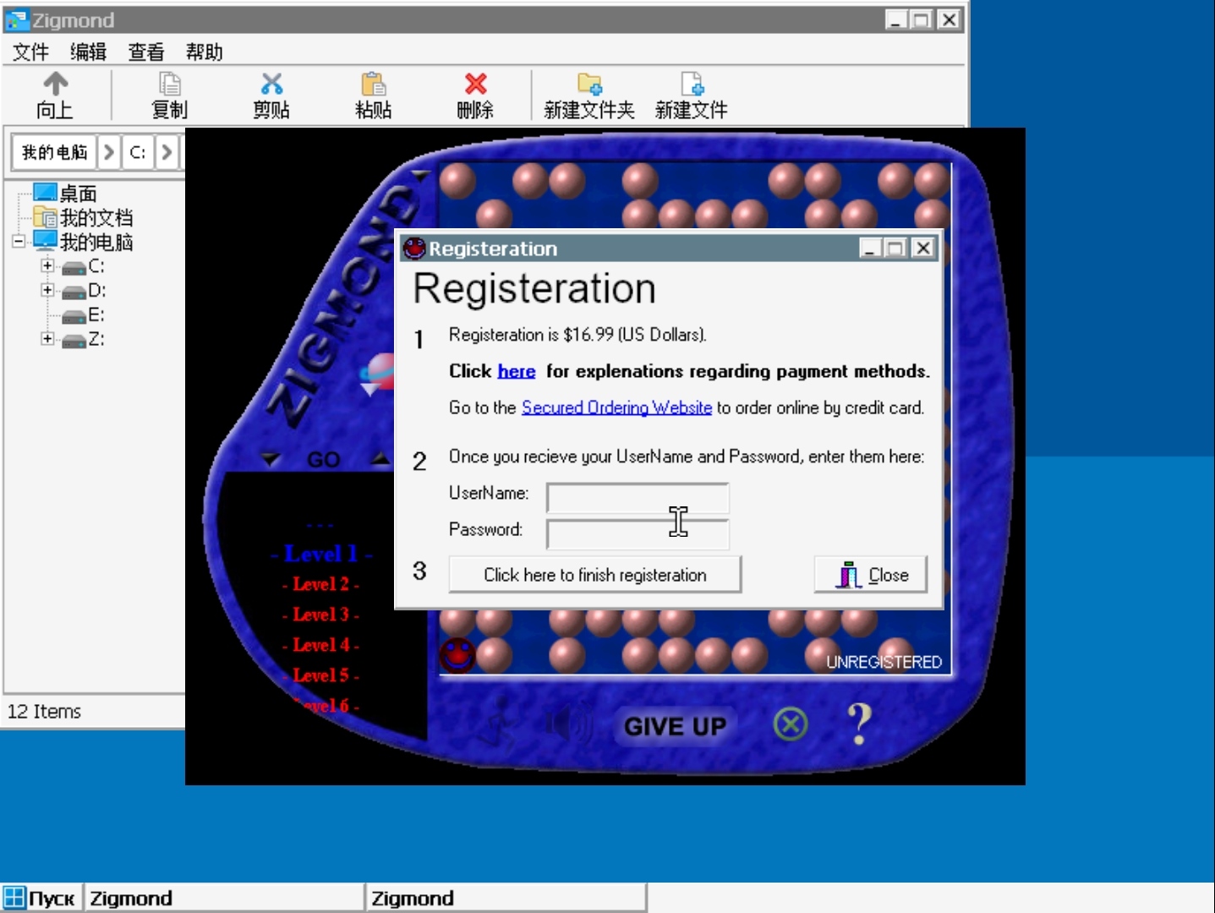Click the red smiley face on the game board

tap(457, 654)
